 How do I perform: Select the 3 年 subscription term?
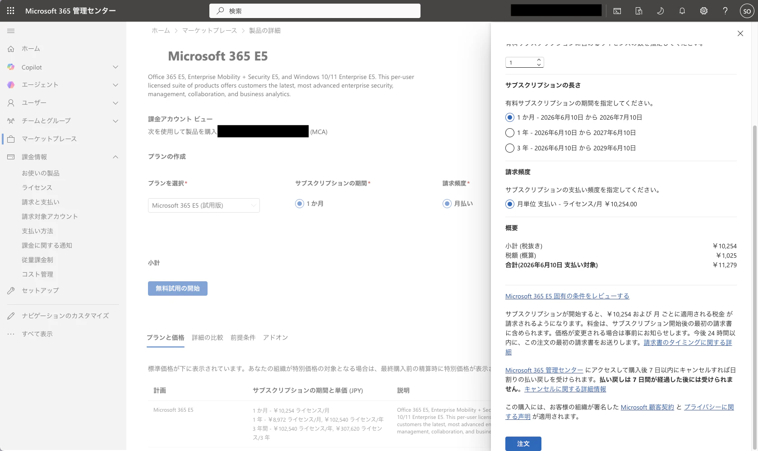(510, 148)
